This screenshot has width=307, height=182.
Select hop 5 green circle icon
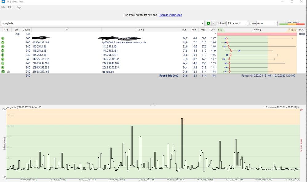(3, 51)
